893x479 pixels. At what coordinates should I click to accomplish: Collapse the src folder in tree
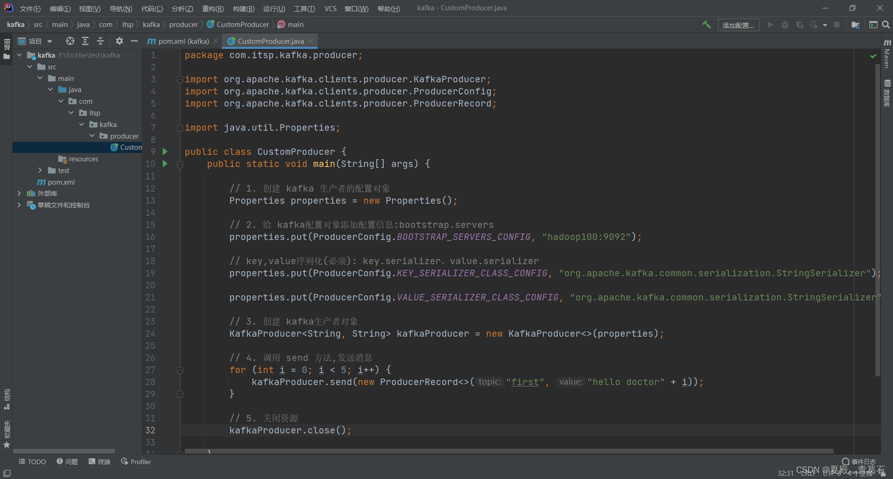pyautogui.click(x=30, y=67)
